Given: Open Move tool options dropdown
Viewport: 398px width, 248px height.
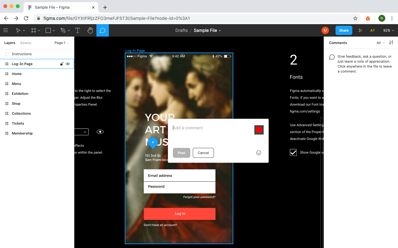Looking at the screenshot, I should tap(24, 31).
